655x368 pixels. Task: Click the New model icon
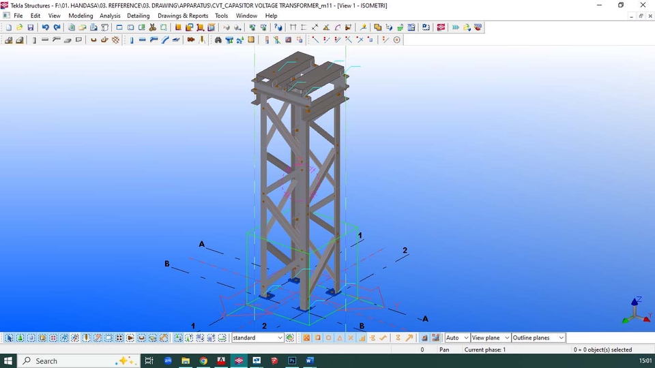8,27
